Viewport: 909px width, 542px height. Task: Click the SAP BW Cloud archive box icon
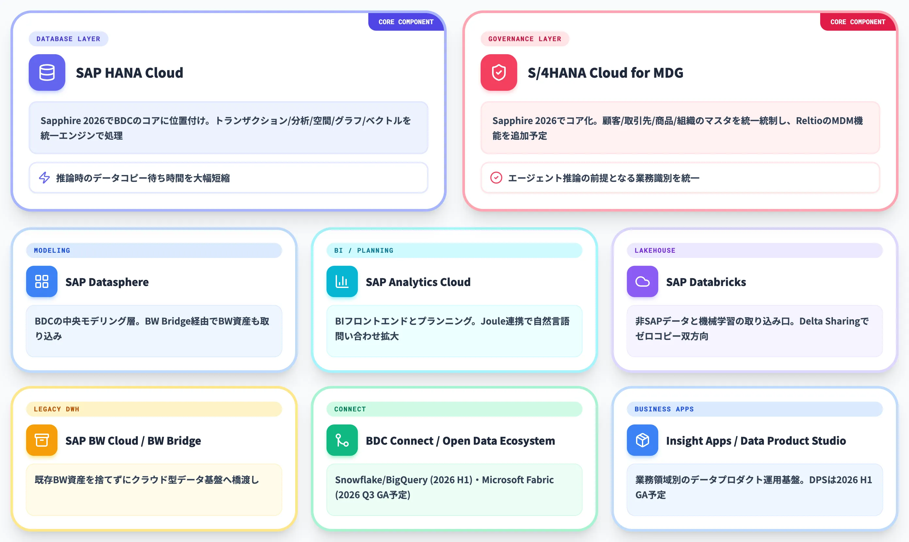pos(42,440)
